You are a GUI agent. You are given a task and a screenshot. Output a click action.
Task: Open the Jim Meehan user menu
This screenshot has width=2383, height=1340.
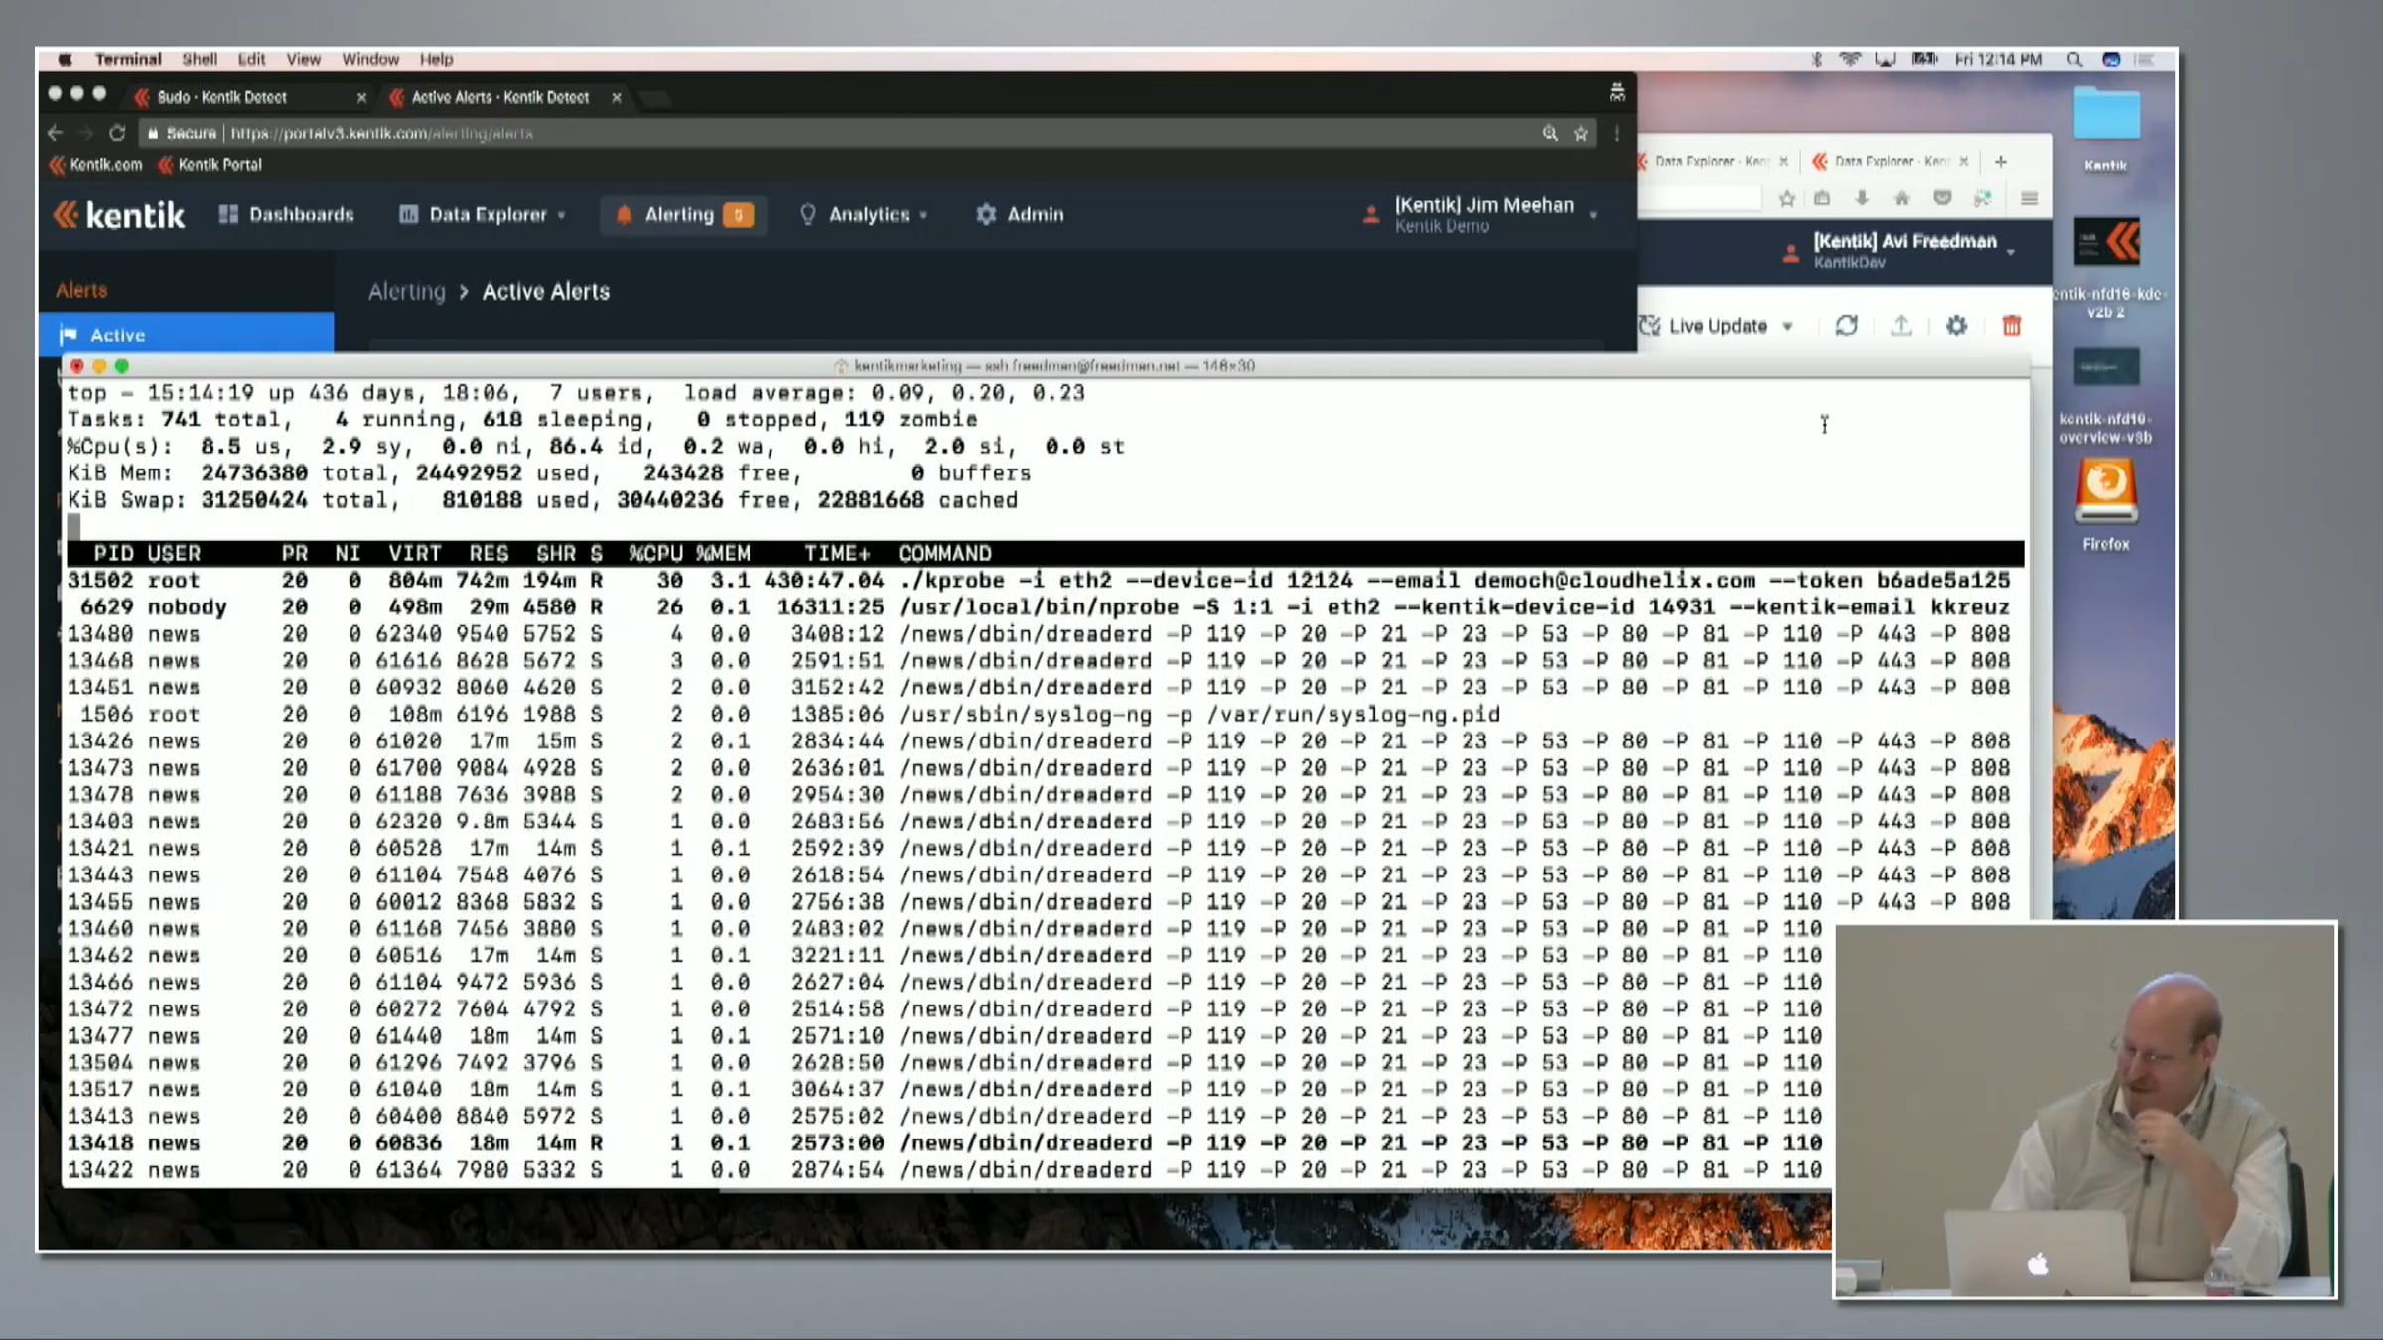click(1479, 214)
